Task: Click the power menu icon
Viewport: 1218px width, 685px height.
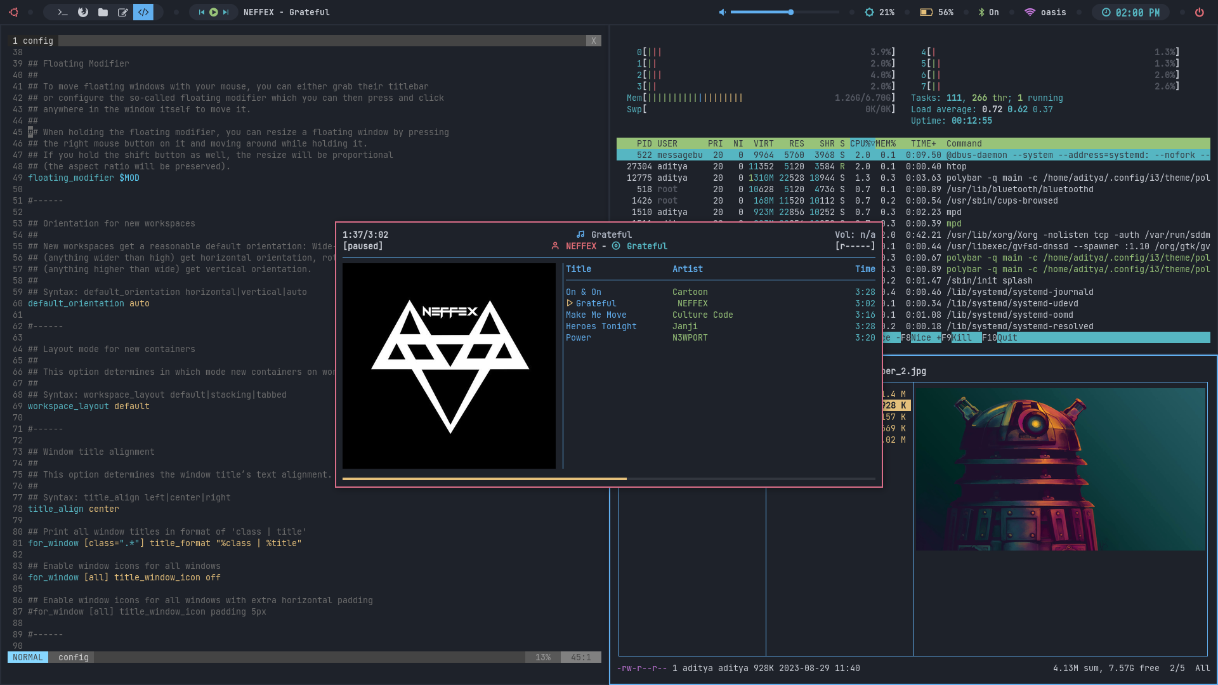Action: point(1199,12)
